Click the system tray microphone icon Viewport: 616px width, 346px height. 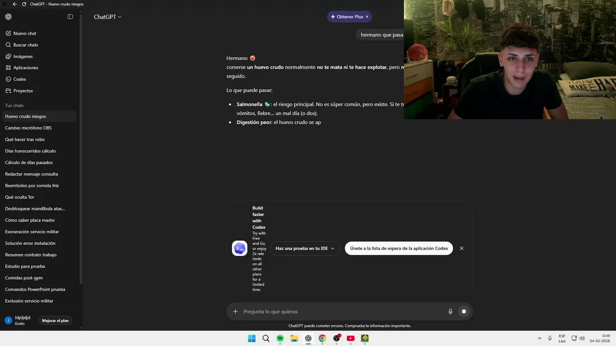(550, 338)
